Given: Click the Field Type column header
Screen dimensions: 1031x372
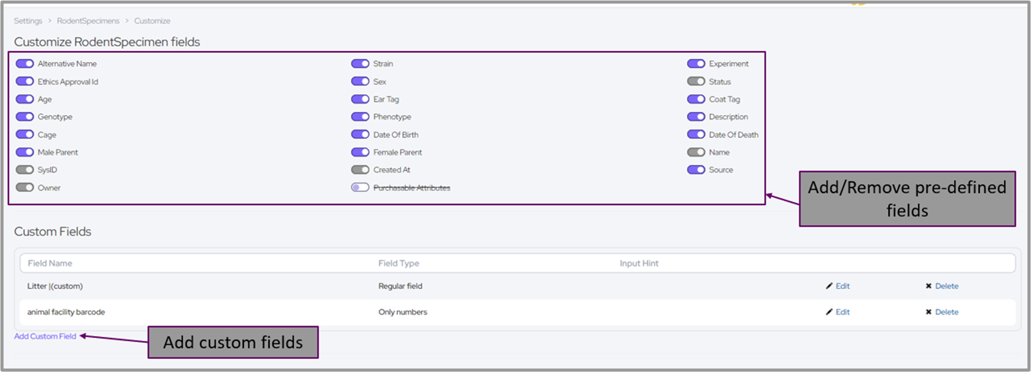Looking at the screenshot, I should pos(399,263).
